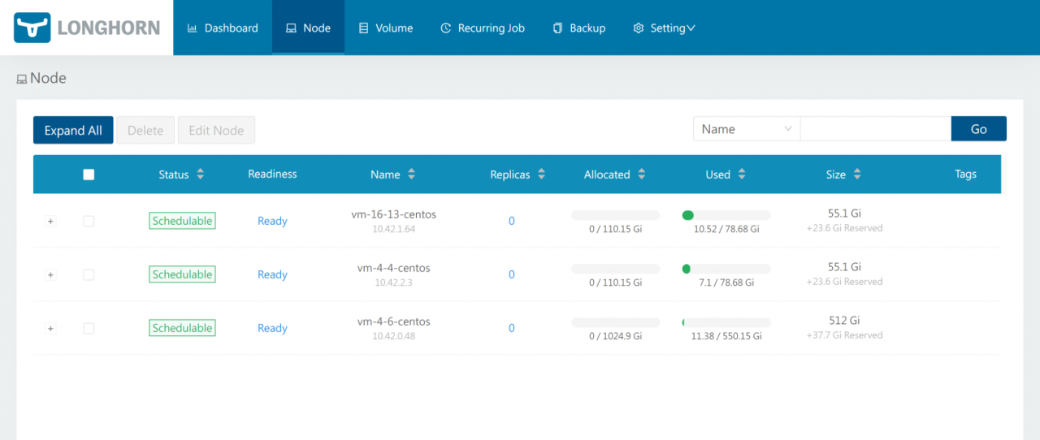Viewport: 1040px width, 440px height.
Task: Switch to the Node tab
Action: [x=308, y=28]
